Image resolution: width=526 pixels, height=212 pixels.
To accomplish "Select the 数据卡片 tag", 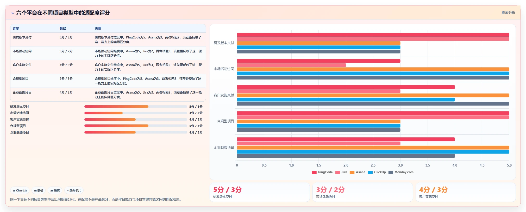I will 74,190.
